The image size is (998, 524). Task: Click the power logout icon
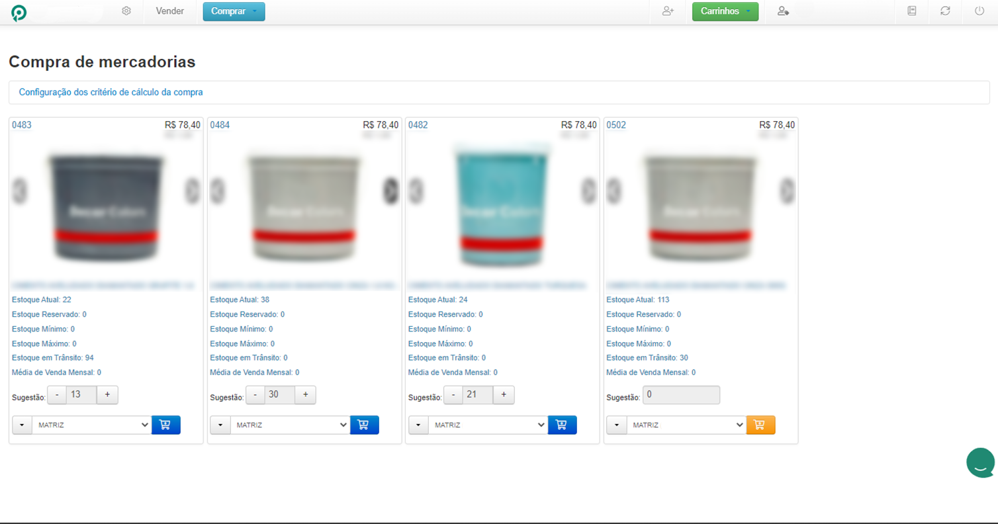pos(979,11)
